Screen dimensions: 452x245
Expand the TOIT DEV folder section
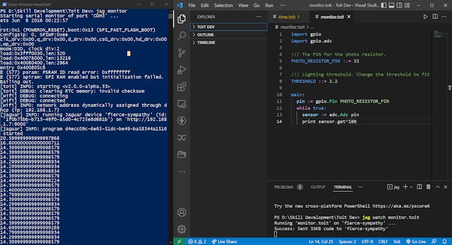pos(208,27)
